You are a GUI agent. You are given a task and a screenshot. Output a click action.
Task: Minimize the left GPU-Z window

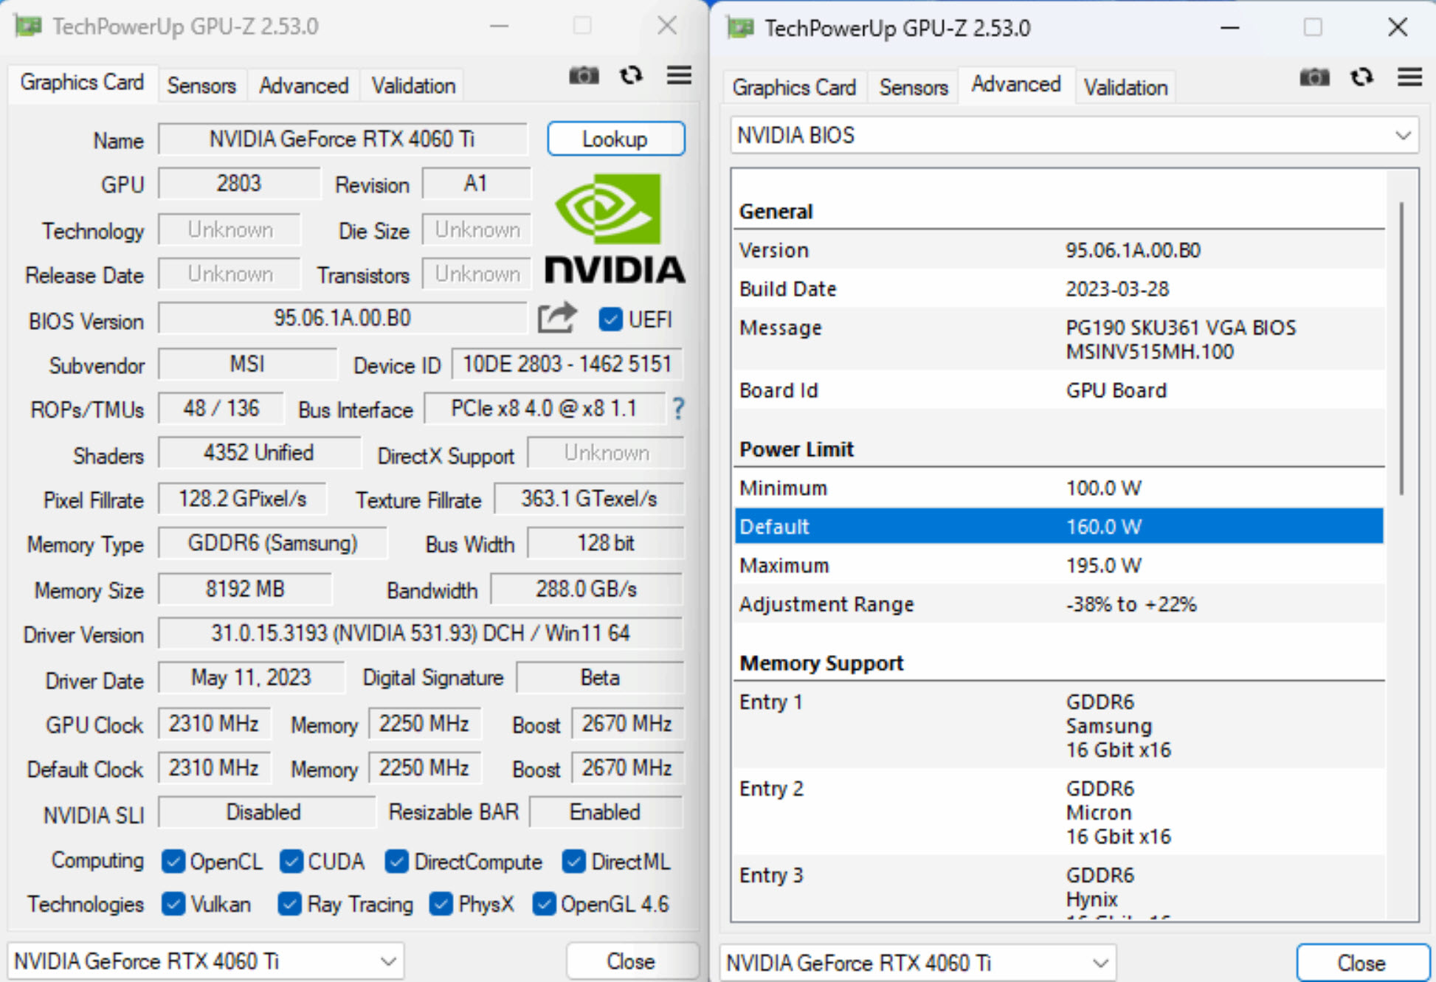coord(500,27)
